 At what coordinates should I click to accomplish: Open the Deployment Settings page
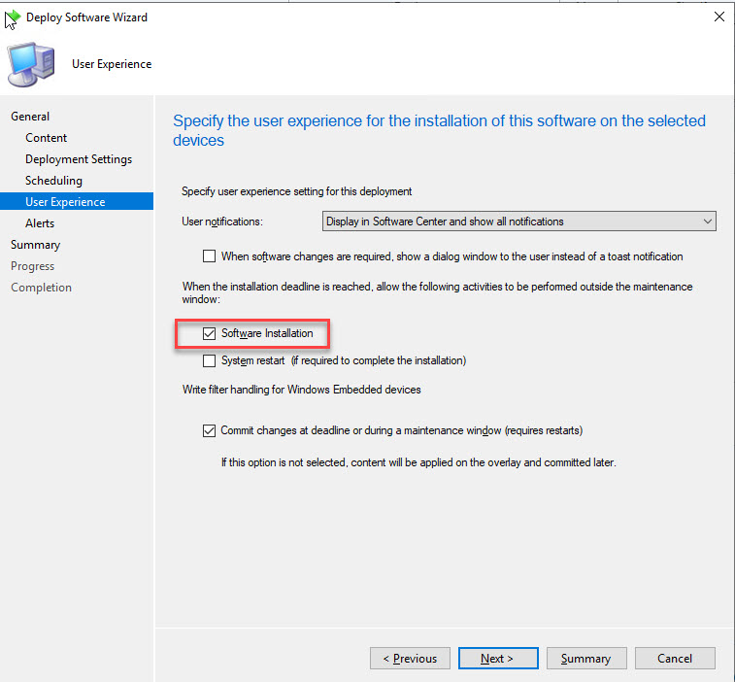tap(79, 159)
